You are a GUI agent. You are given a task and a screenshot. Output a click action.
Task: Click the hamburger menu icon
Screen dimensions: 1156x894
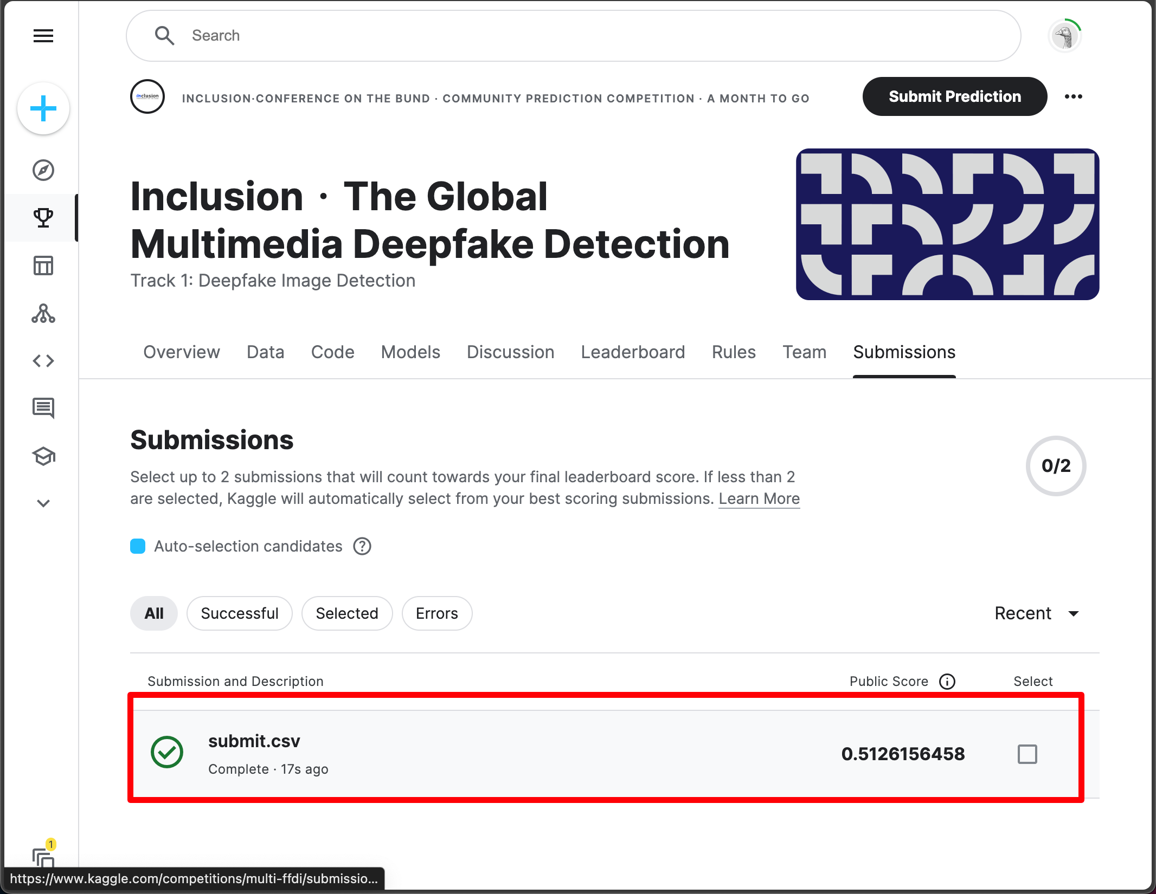(x=43, y=35)
